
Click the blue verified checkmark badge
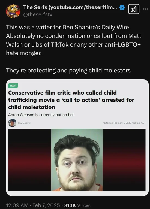[x=122, y=7]
